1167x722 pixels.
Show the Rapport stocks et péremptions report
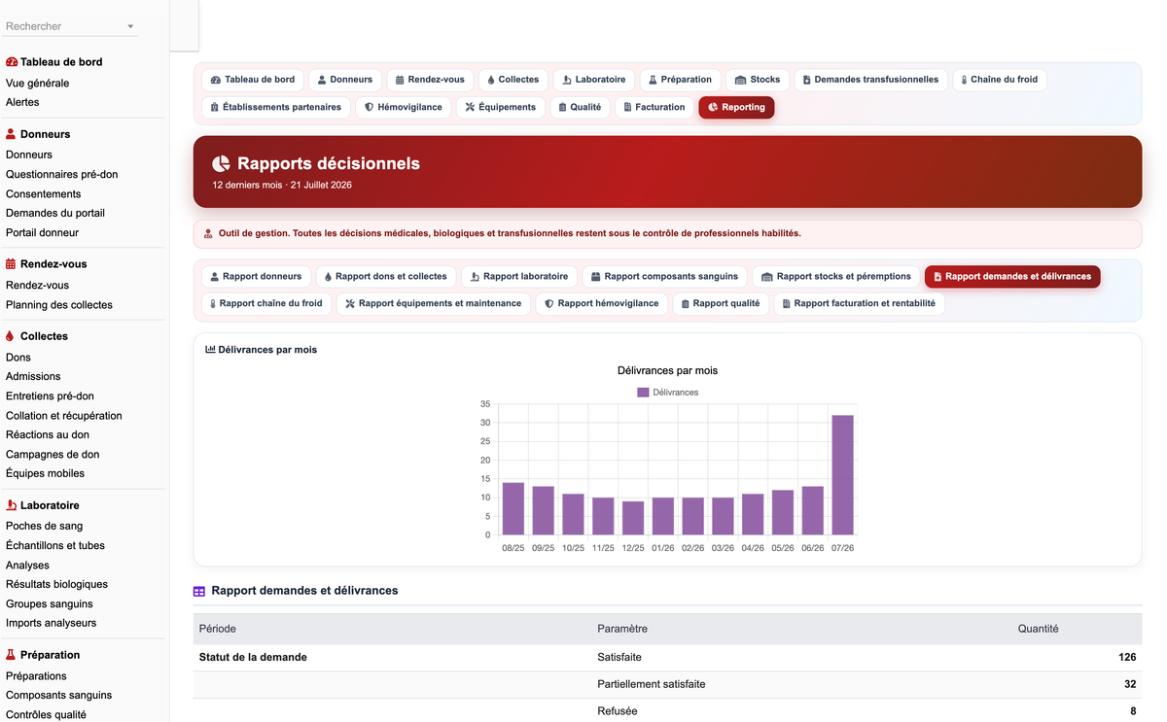click(836, 276)
